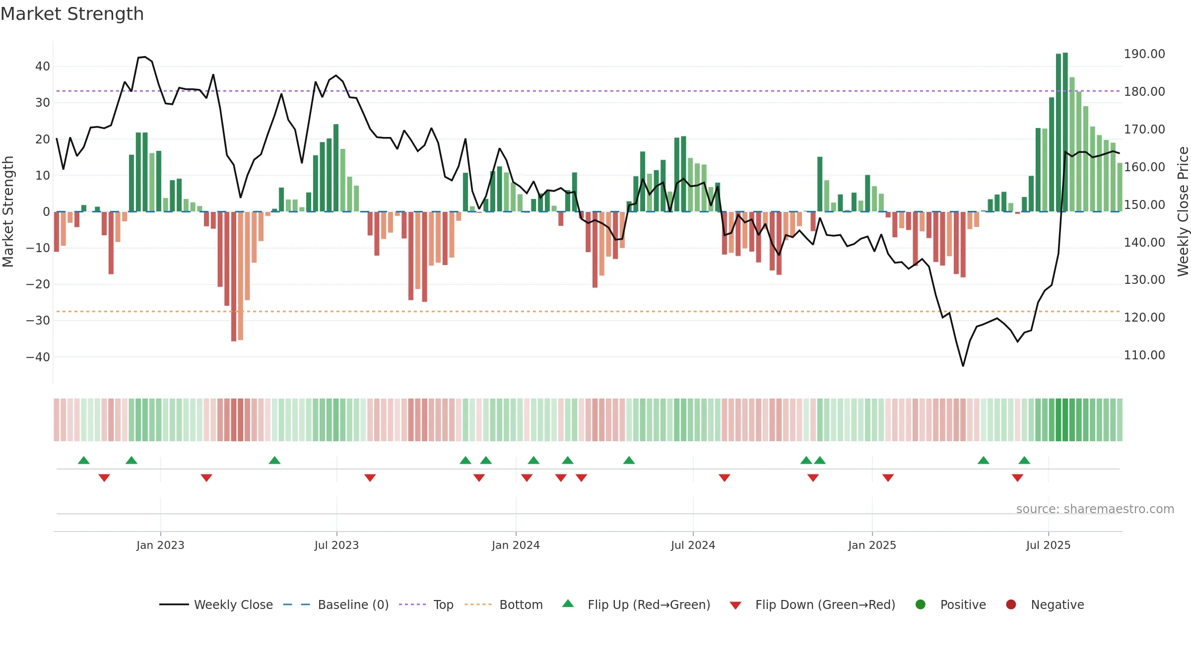The height and width of the screenshot is (670, 1191).
Task: Click the 40 tick on the strength axis
Action: pyautogui.click(x=43, y=67)
